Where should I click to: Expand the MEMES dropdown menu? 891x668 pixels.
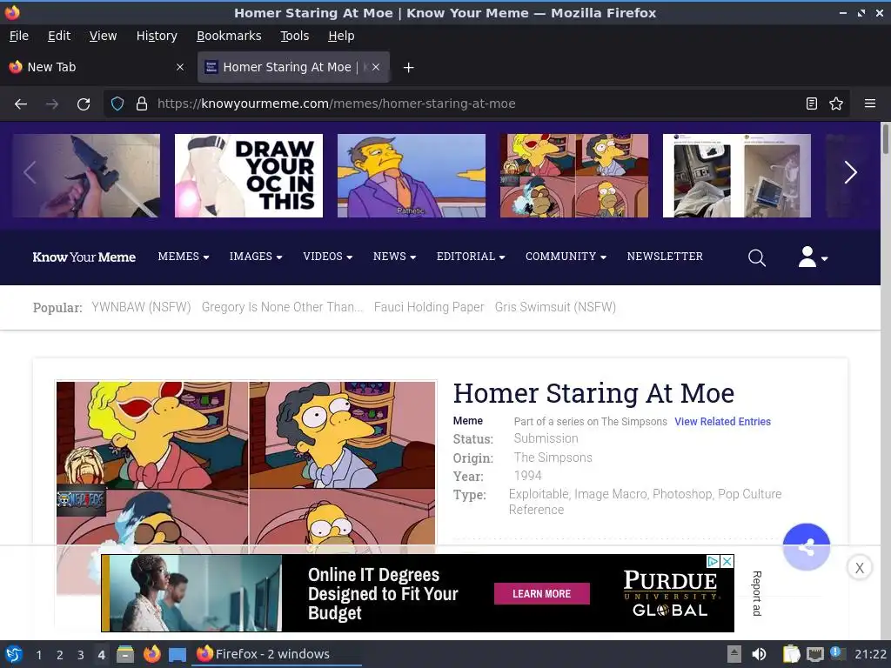coord(184,257)
